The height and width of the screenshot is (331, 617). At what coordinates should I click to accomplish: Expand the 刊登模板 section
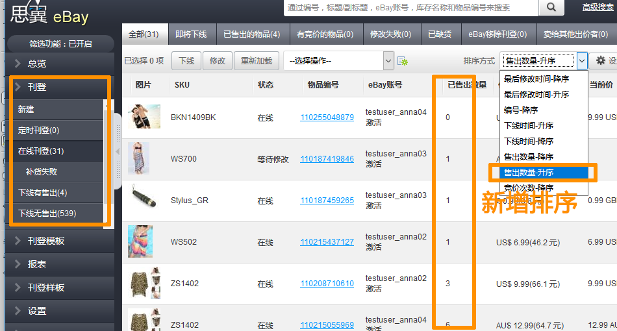[60, 241]
